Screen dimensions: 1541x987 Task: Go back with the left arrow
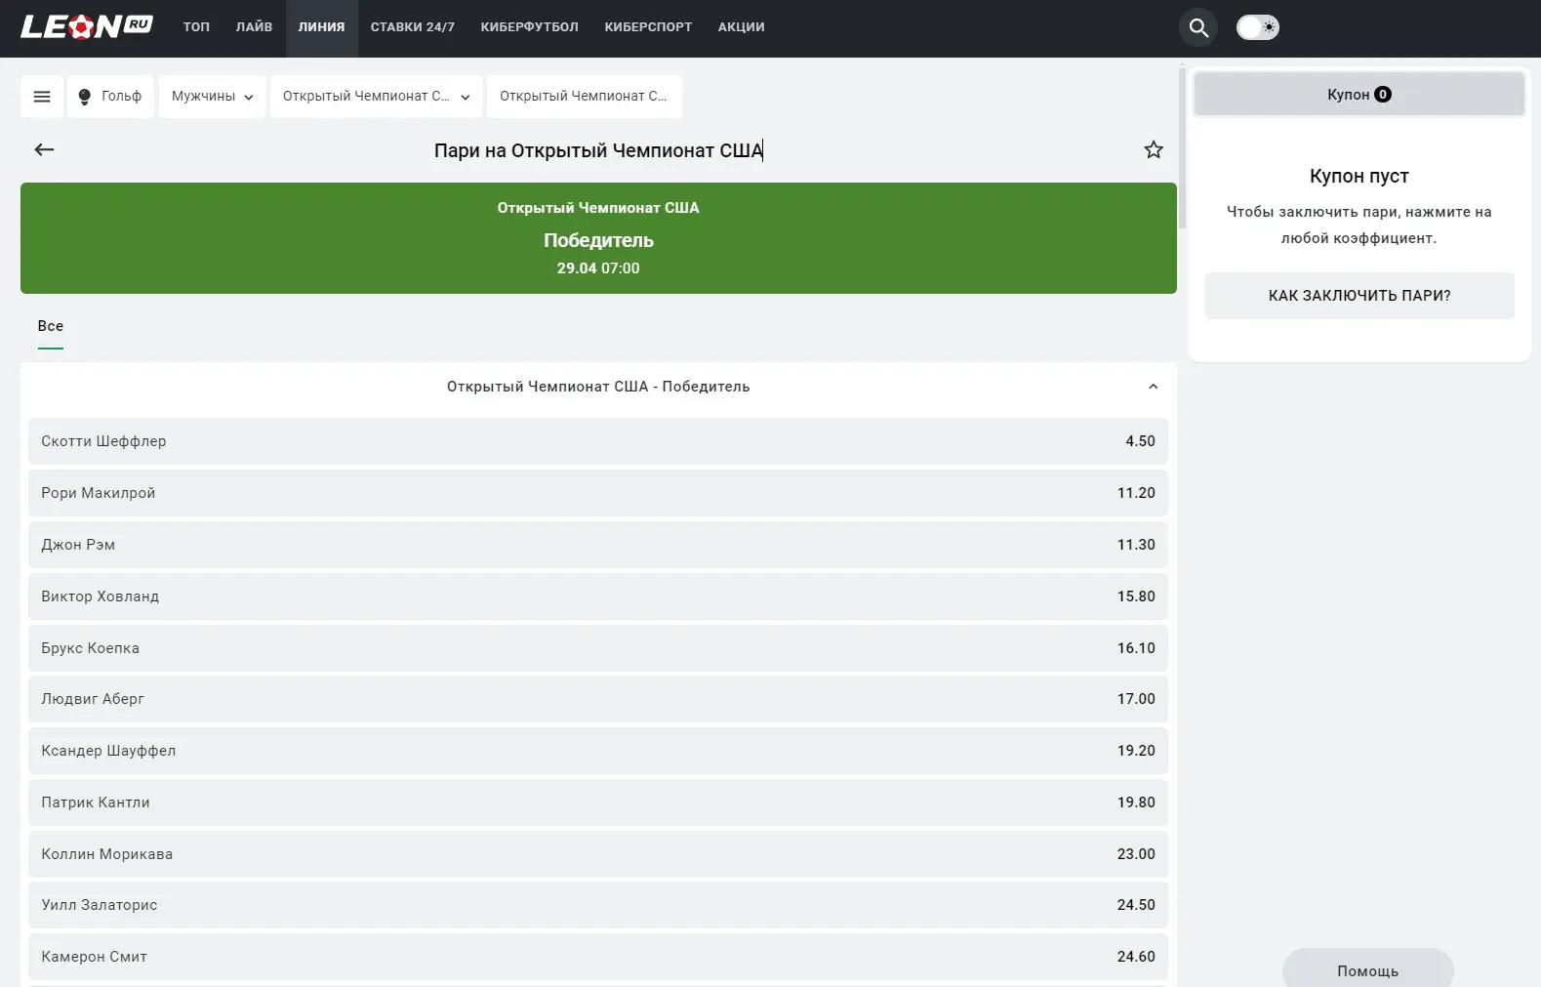click(x=44, y=149)
